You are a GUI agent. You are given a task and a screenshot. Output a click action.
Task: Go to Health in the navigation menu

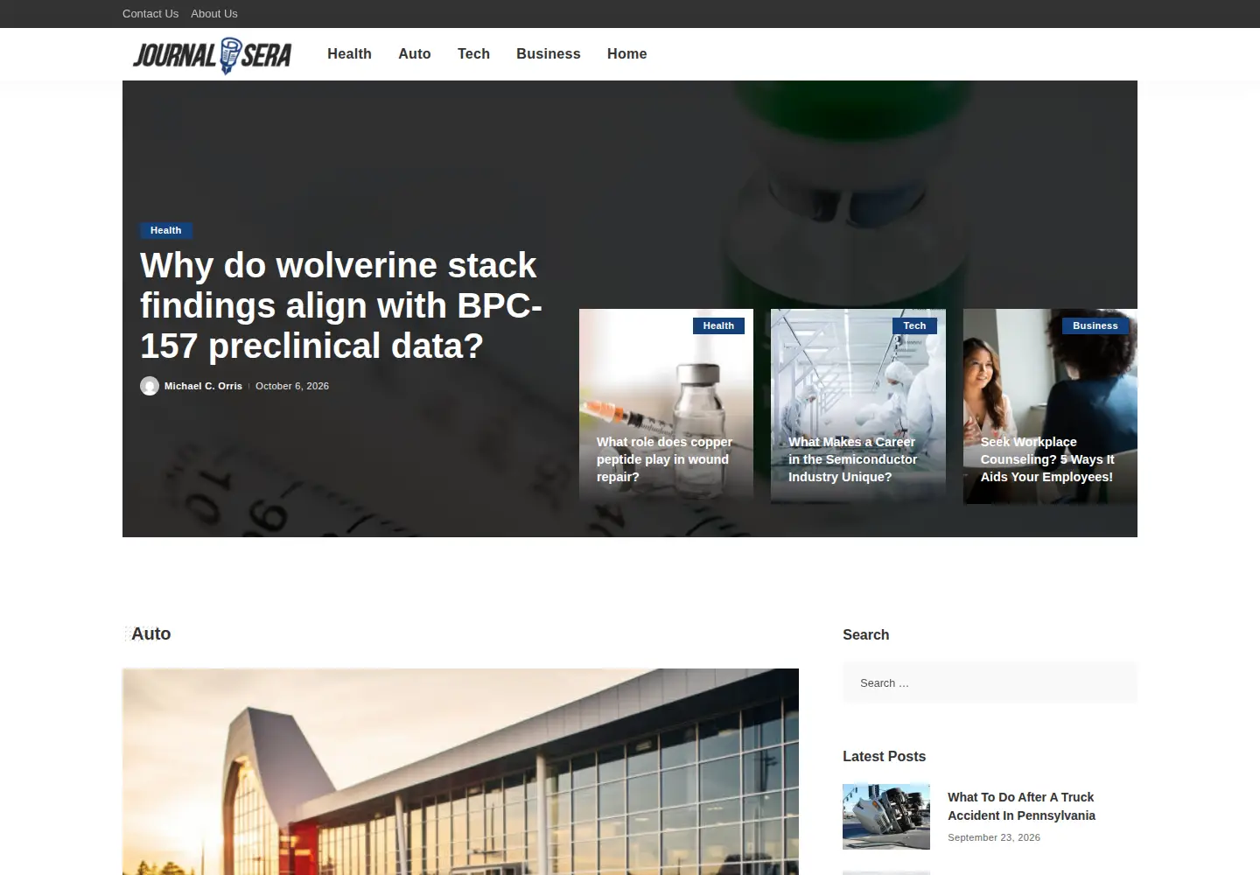point(349,53)
